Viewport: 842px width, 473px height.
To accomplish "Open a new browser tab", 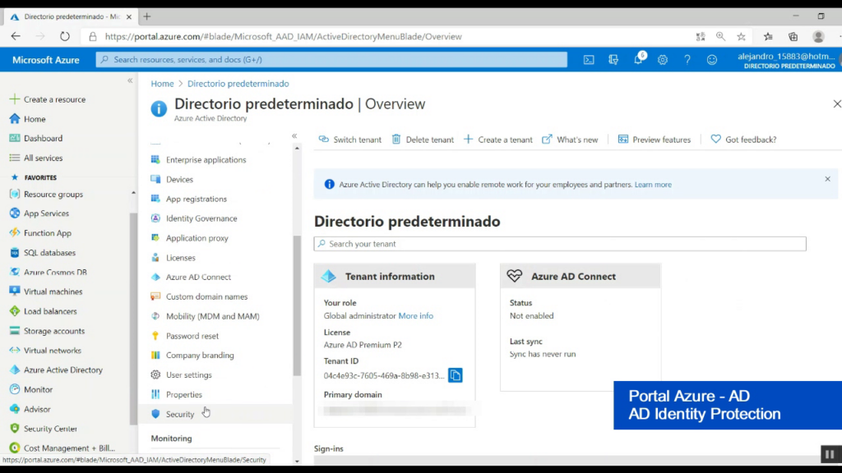I will pyautogui.click(x=146, y=16).
